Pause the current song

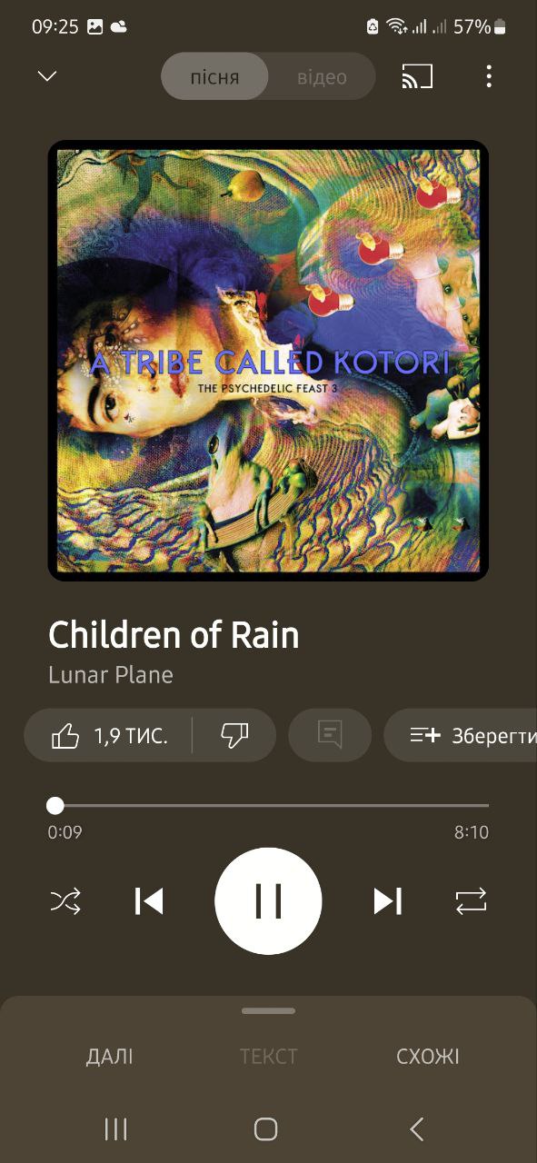[x=268, y=901]
